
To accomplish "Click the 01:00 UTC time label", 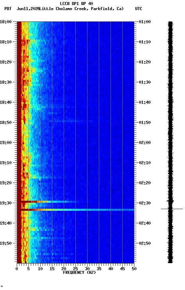I will tap(145, 22).
